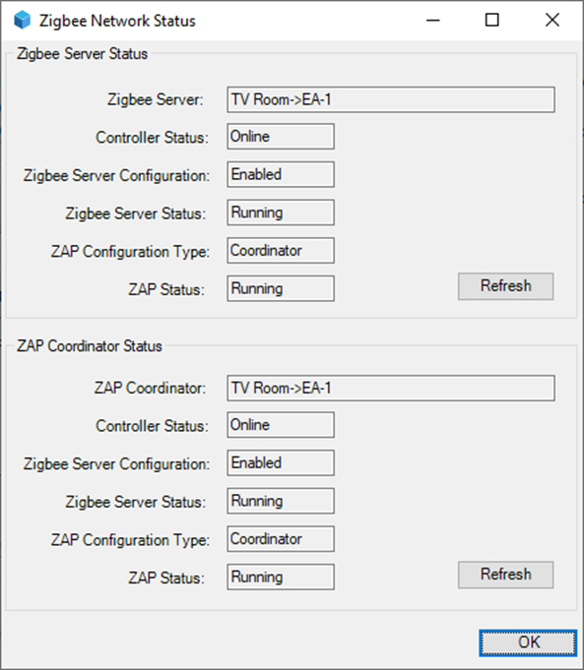This screenshot has height=670, width=584.
Task: Close the Zigbee Network Status window
Action: 552,20
